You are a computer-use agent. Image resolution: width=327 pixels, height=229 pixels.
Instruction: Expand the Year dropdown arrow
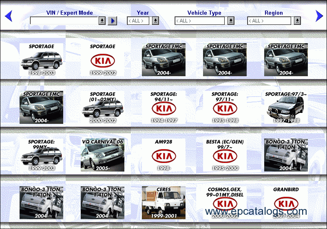(155, 21)
